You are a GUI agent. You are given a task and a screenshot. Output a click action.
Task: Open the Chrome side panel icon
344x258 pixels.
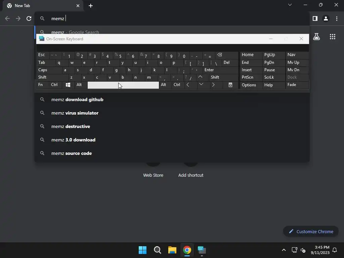[315, 18]
